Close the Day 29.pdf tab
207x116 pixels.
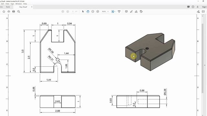[32, 7]
